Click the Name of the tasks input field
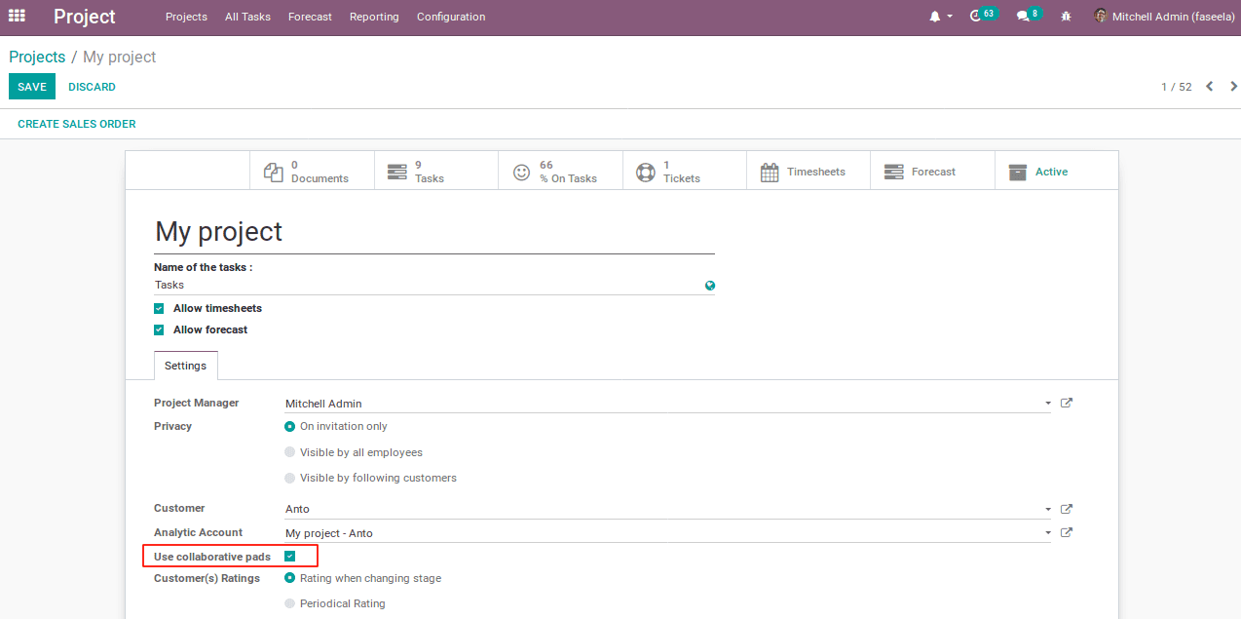1241x619 pixels. pos(429,285)
